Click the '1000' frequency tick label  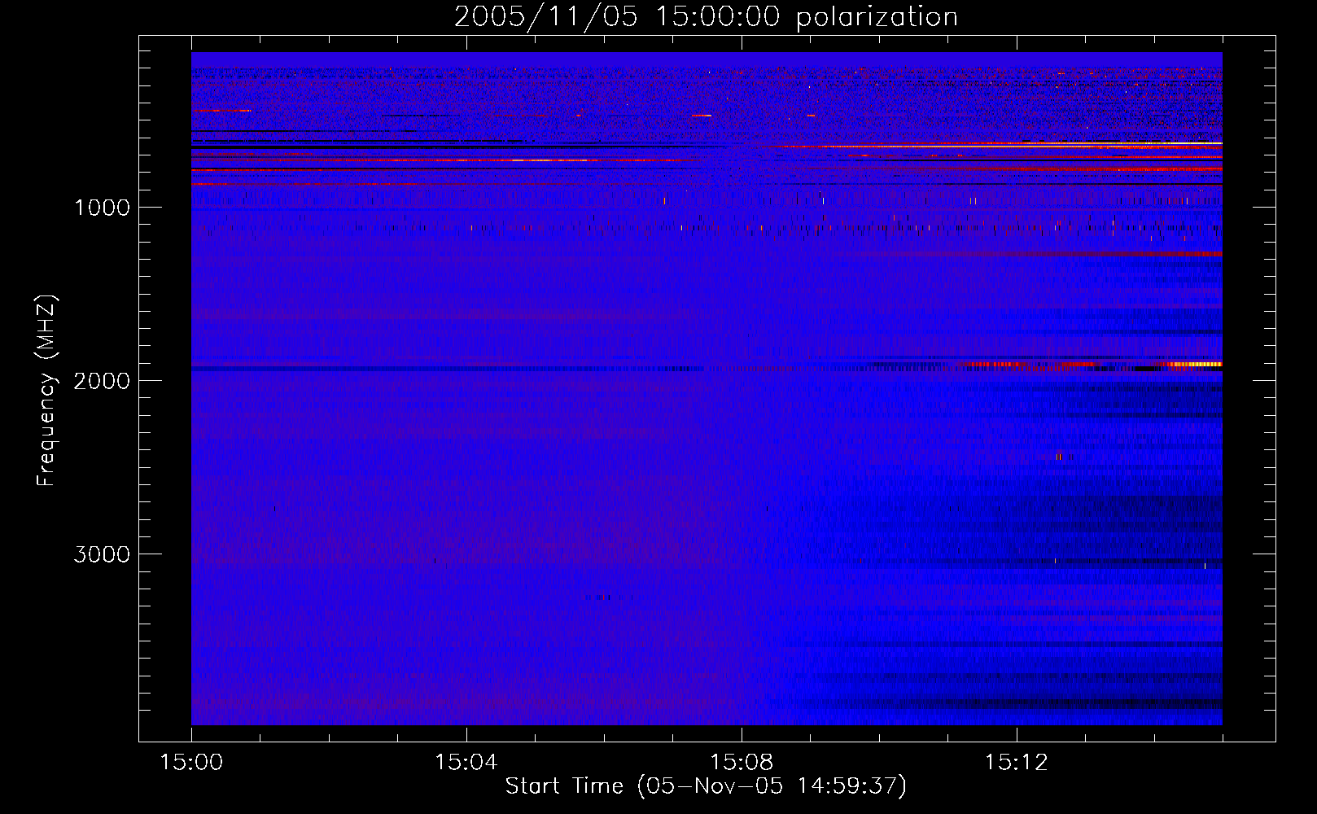click(102, 208)
